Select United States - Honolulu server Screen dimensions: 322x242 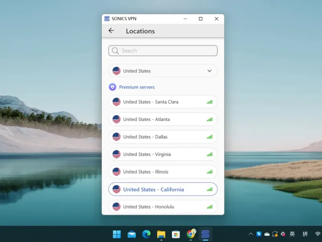163,207
